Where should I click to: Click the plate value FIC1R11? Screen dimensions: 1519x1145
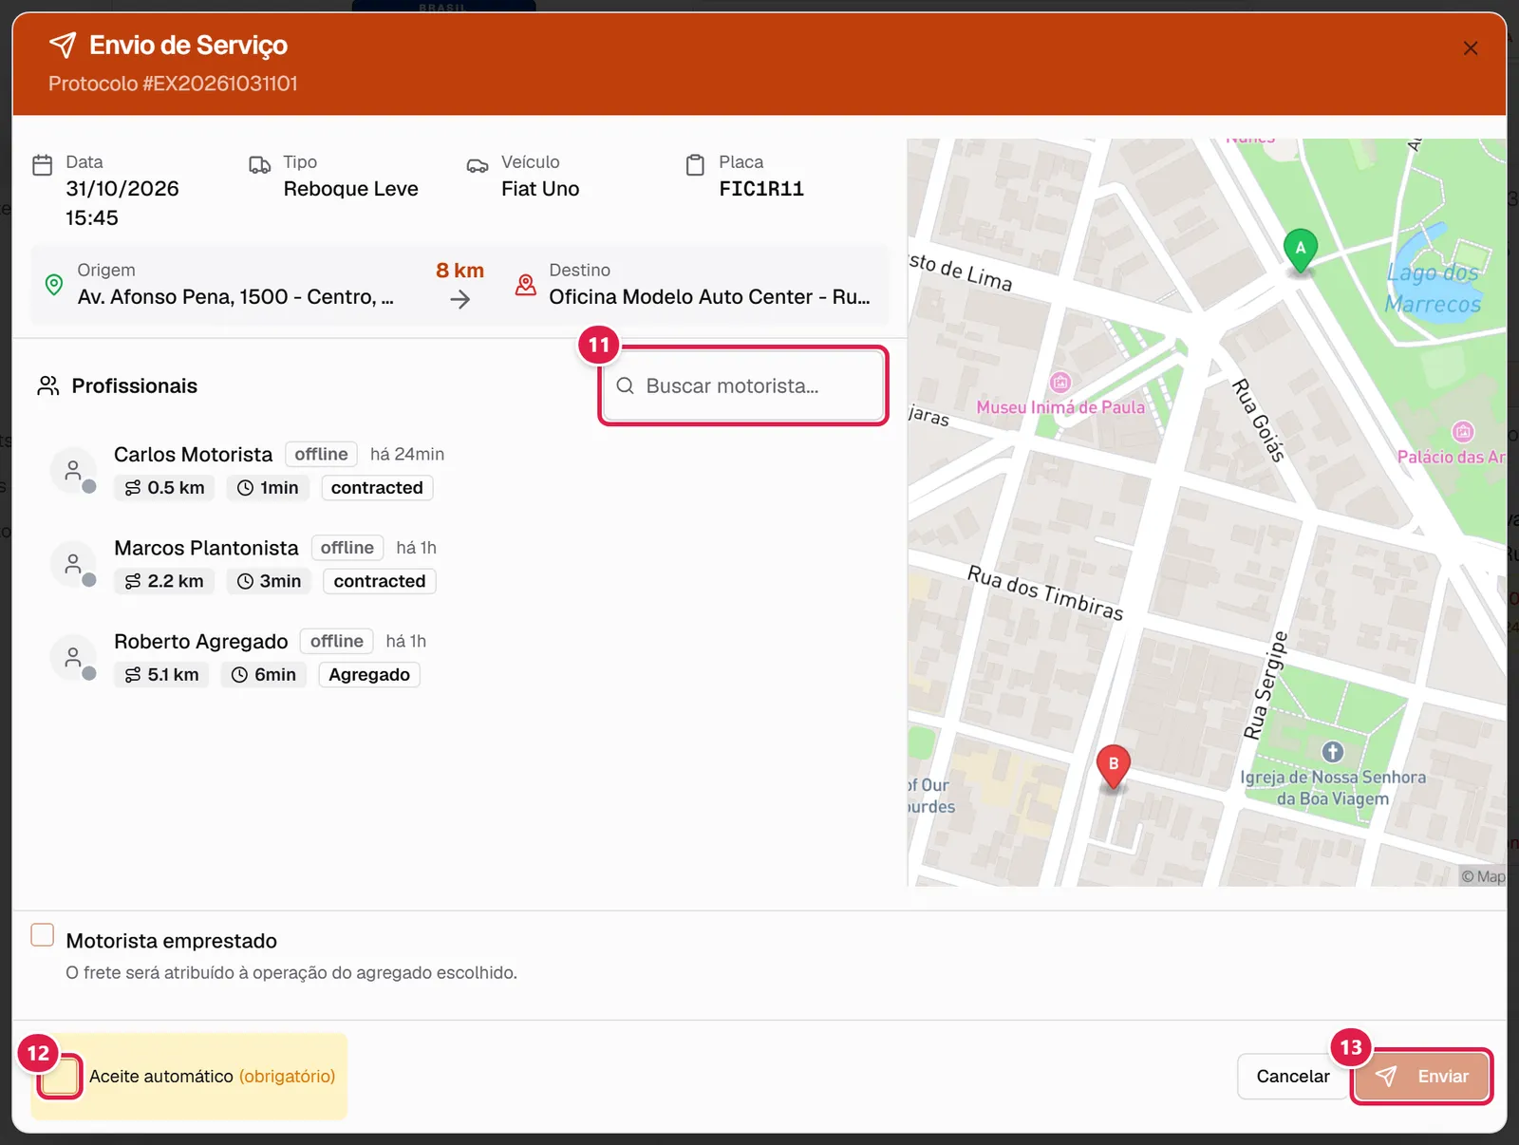pos(761,189)
